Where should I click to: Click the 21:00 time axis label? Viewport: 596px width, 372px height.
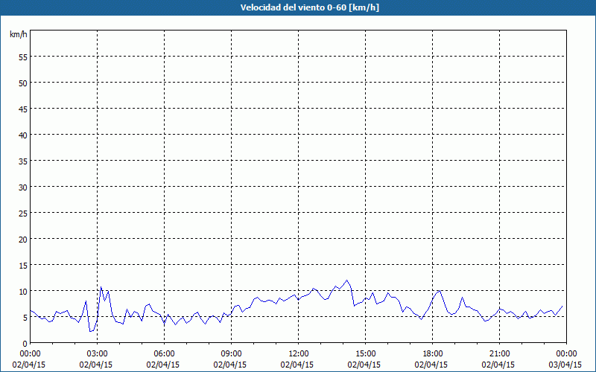tap(499, 354)
